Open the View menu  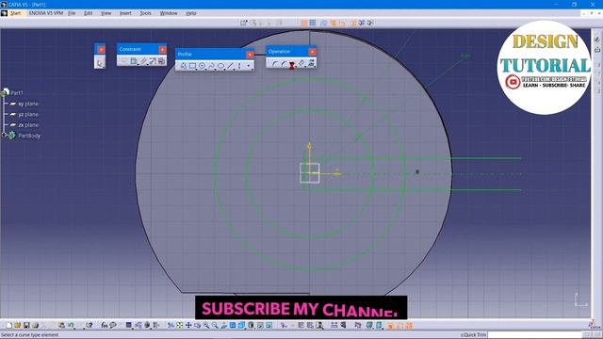(106, 13)
